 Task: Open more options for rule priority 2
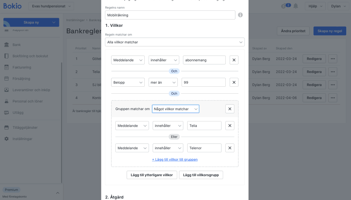click(333, 72)
